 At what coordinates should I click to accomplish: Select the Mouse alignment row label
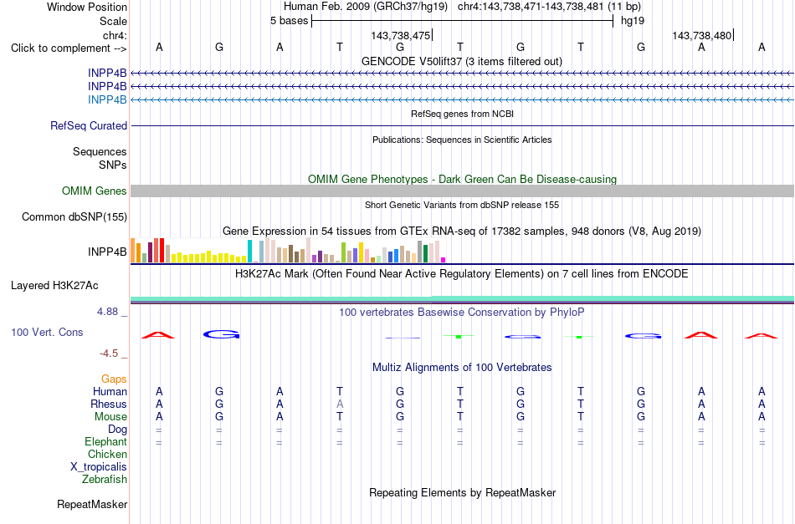coord(110,417)
